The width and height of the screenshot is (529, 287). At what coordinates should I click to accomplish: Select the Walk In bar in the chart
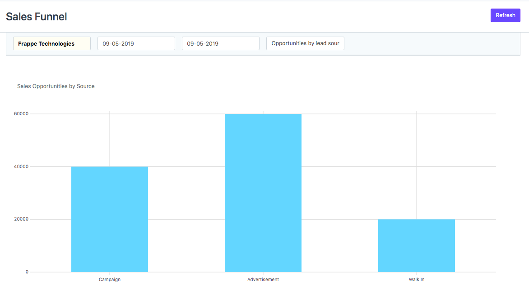(416, 245)
